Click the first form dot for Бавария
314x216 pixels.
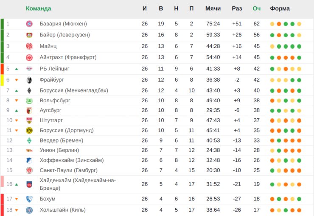coord(272,24)
